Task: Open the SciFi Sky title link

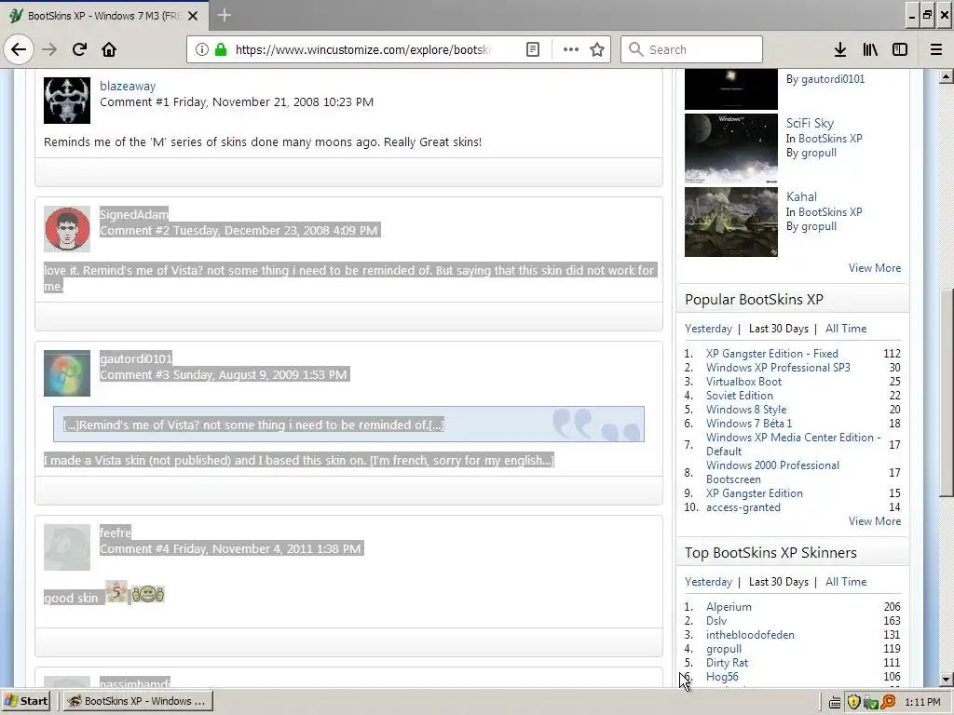Action: point(810,124)
